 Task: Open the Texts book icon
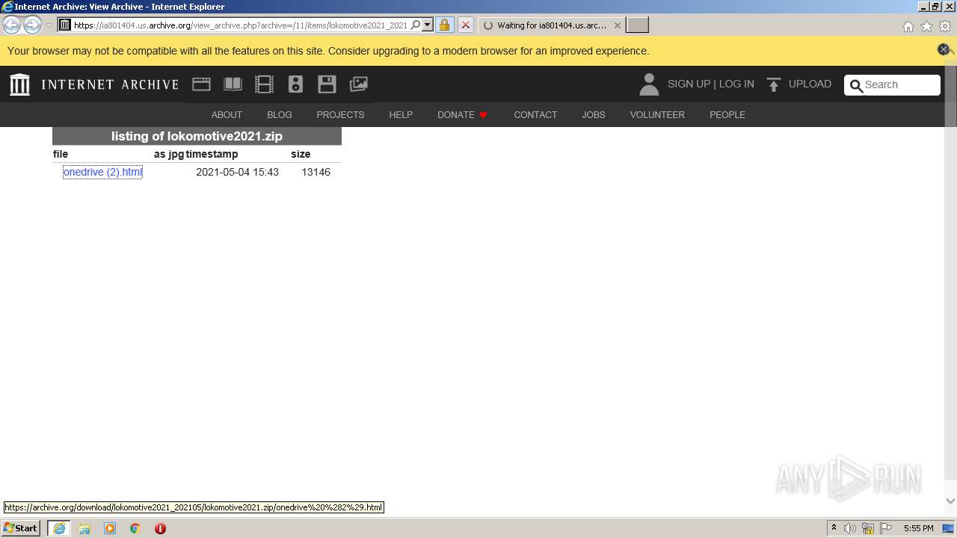click(x=233, y=84)
